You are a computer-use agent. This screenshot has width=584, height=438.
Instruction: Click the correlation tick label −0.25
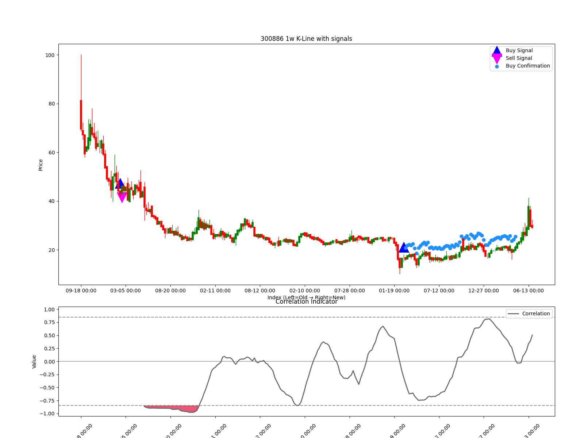click(x=47, y=375)
